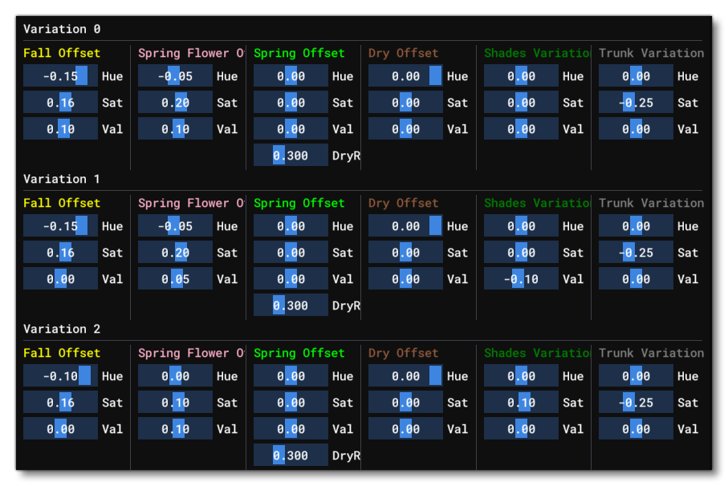
Task: Click Variation 1 Dry Offset Hue slider
Action: coord(405,225)
